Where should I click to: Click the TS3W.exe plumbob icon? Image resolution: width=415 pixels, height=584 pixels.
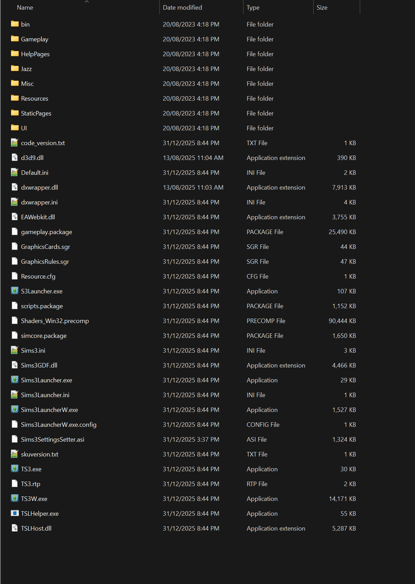14,498
